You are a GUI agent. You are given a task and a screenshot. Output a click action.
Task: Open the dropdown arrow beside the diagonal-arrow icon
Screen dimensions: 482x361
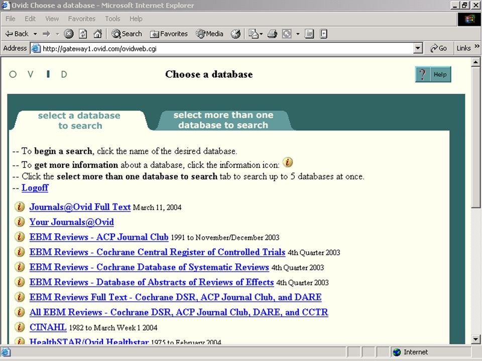click(298, 34)
